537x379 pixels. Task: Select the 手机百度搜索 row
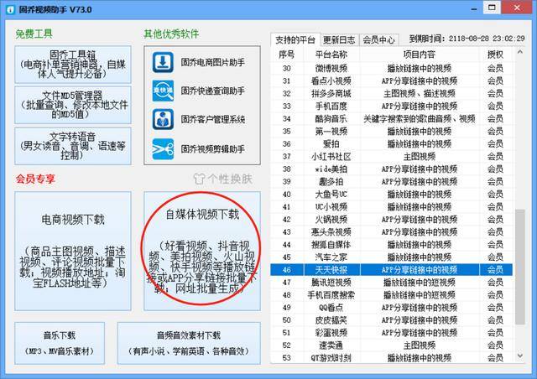392,295
